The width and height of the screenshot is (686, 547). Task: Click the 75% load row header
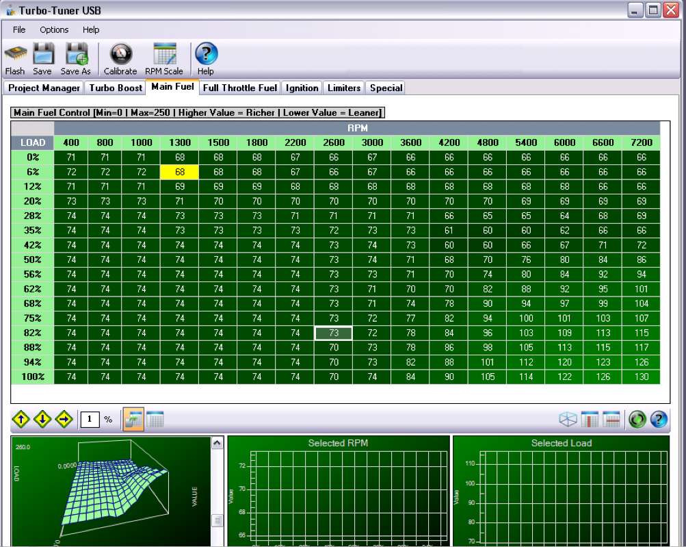[x=32, y=318]
